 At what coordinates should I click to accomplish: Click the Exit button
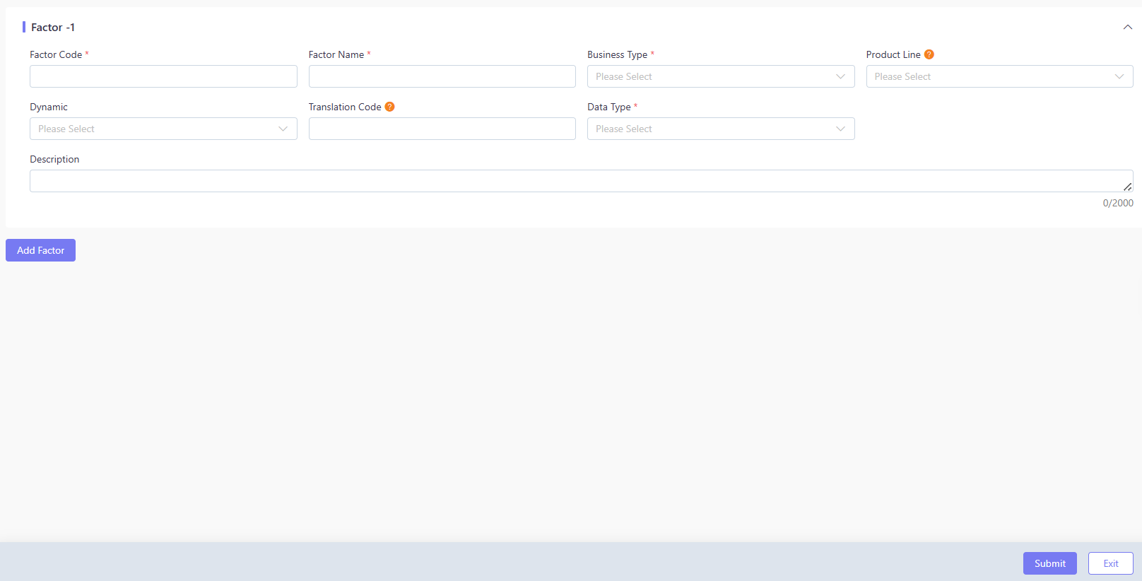(1110, 563)
